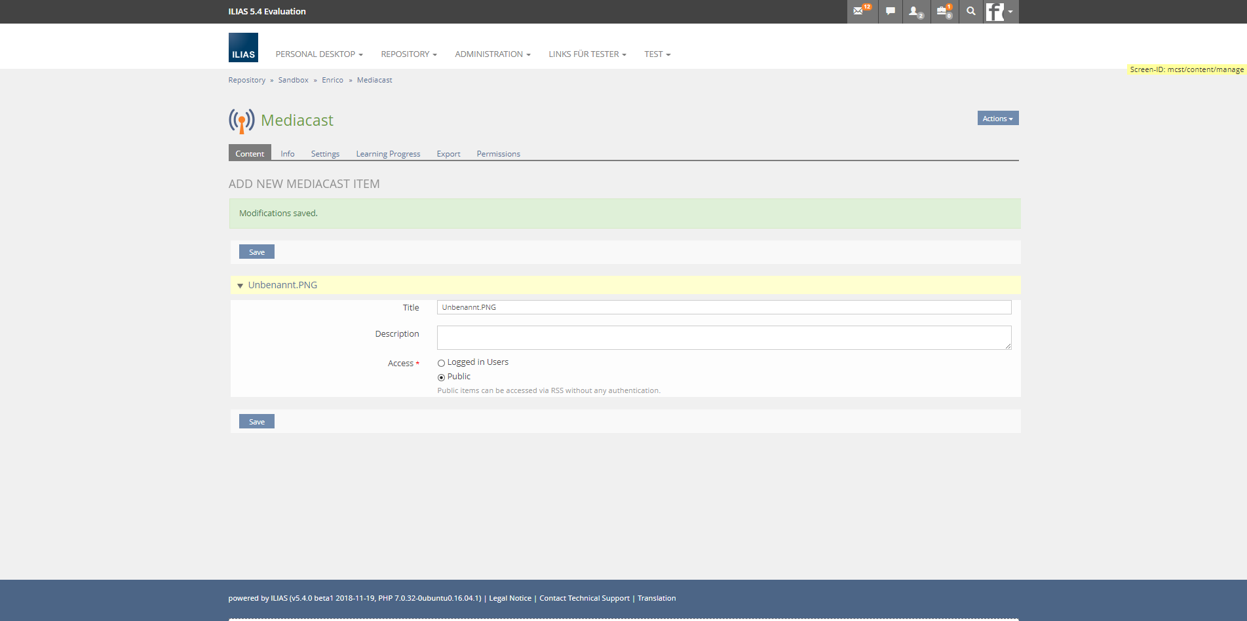The height and width of the screenshot is (621, 1247).
Task: Expand the Repository menu
Action: pos(408,54)
